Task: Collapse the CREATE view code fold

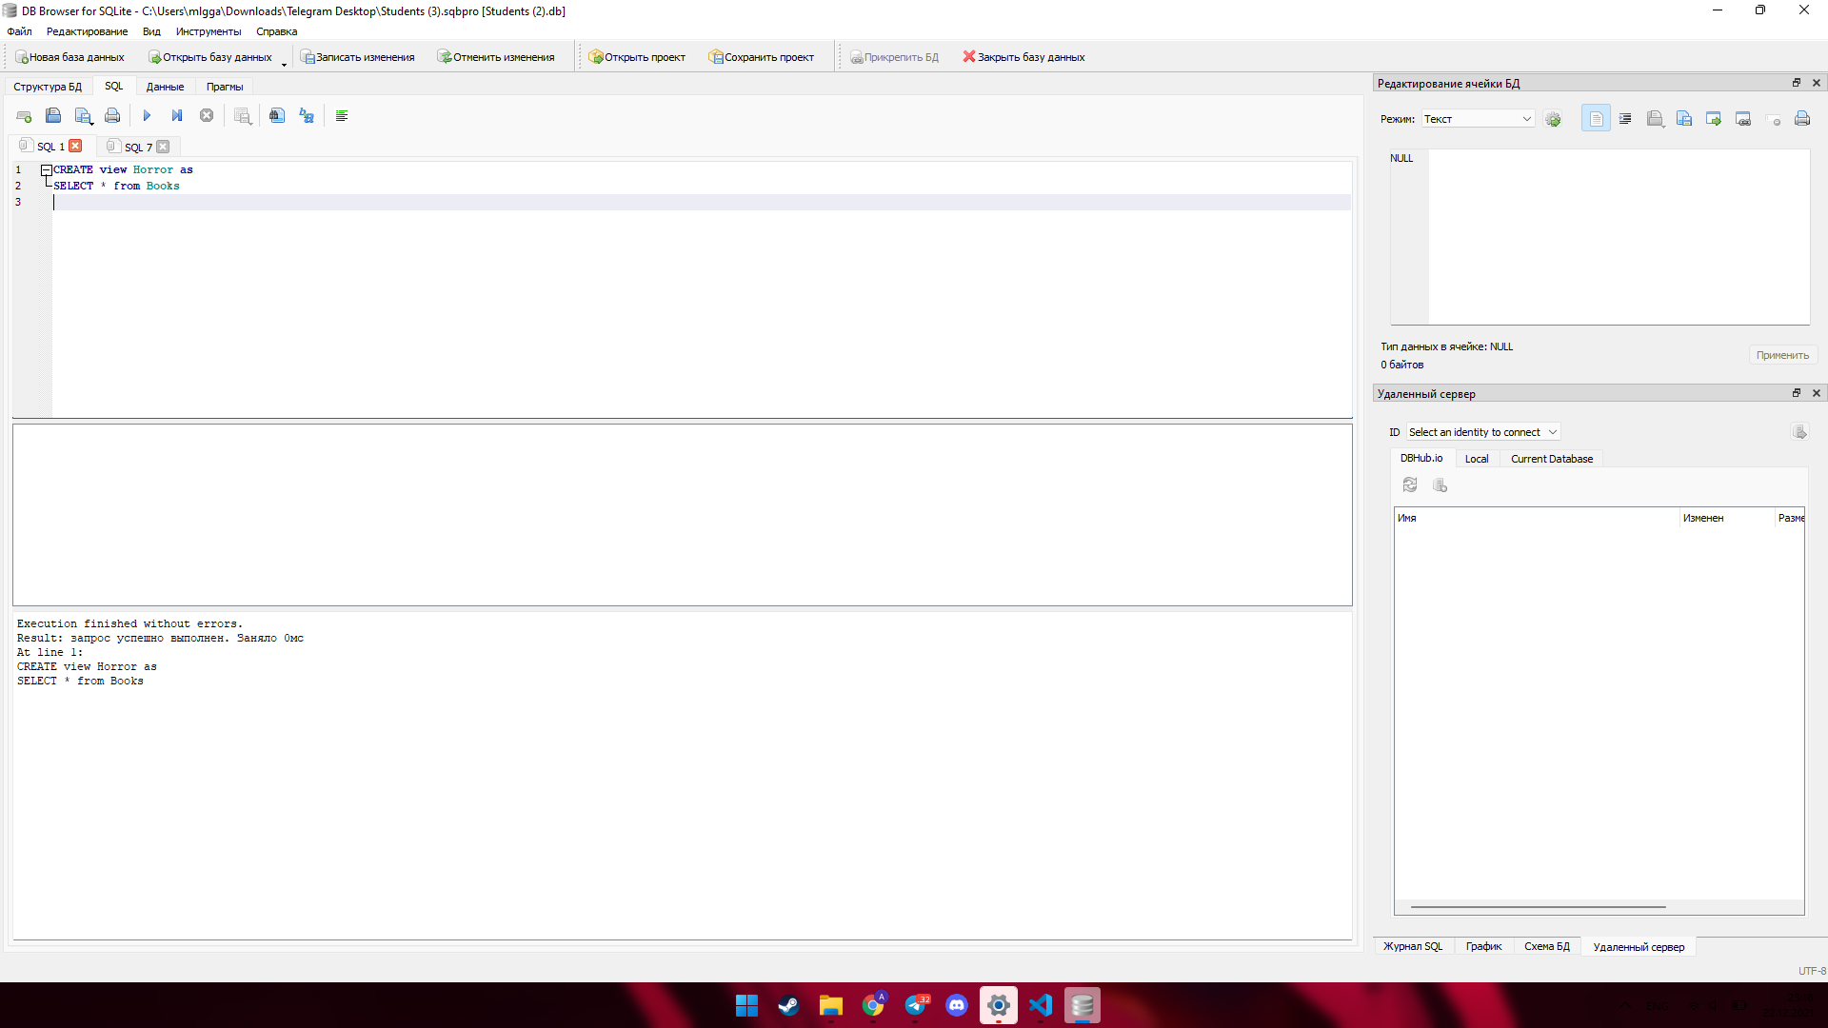Action: coord(46,170)
